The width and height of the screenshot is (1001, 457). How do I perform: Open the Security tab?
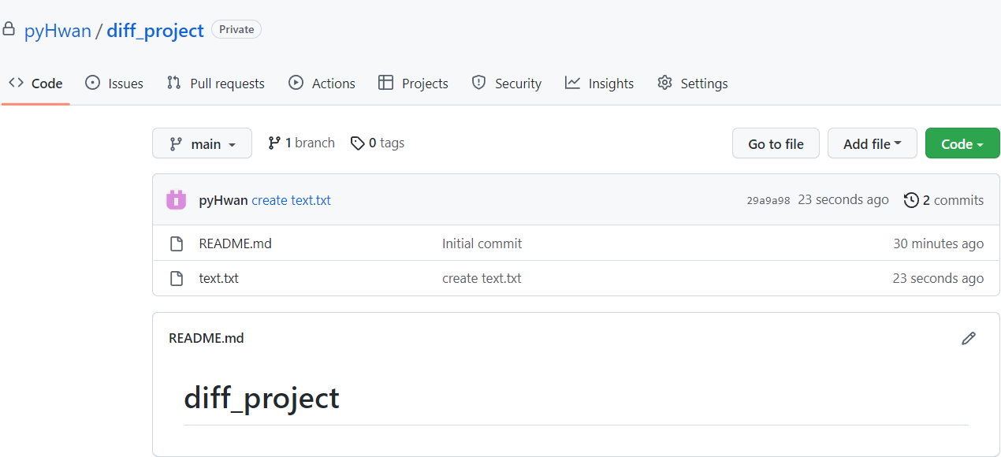506,84
